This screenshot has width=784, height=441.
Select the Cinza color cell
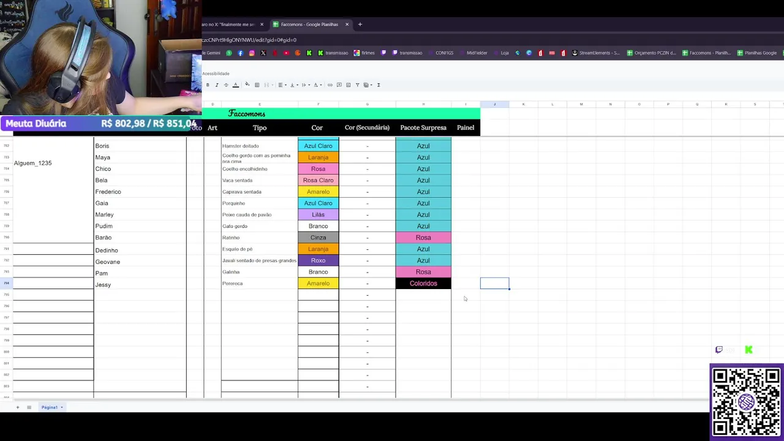[x=318, y=238]
